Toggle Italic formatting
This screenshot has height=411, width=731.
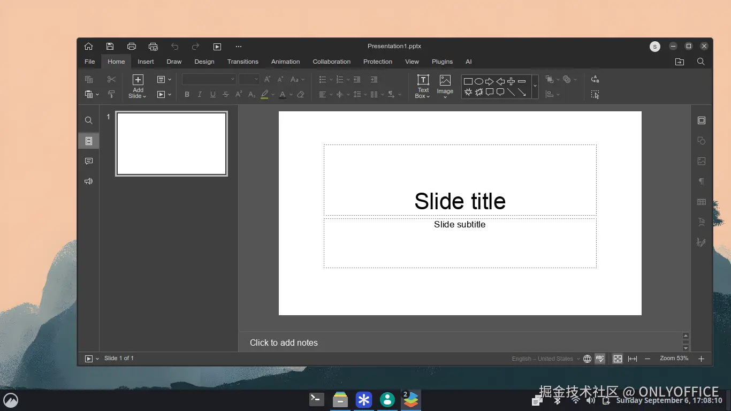pyautogui.click(x=200, y=94)
